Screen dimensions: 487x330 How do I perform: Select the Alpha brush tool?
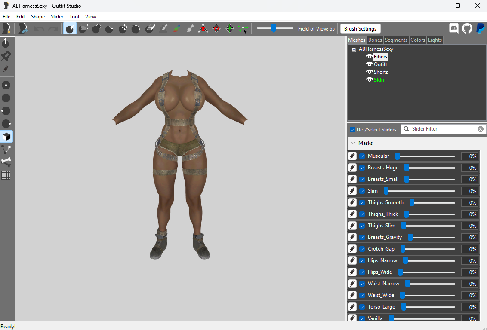point(190,28)
